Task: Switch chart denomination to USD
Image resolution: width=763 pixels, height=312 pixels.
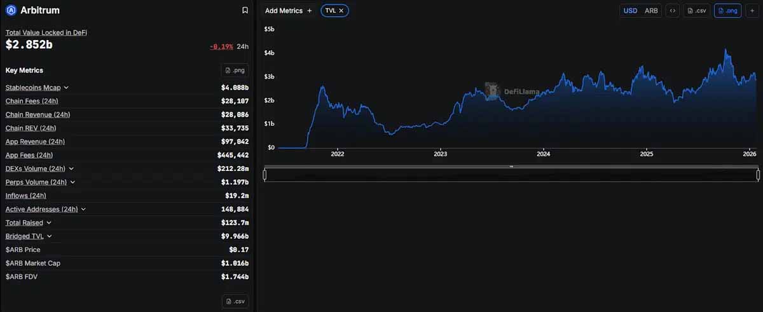Action: tap(630, 11)
